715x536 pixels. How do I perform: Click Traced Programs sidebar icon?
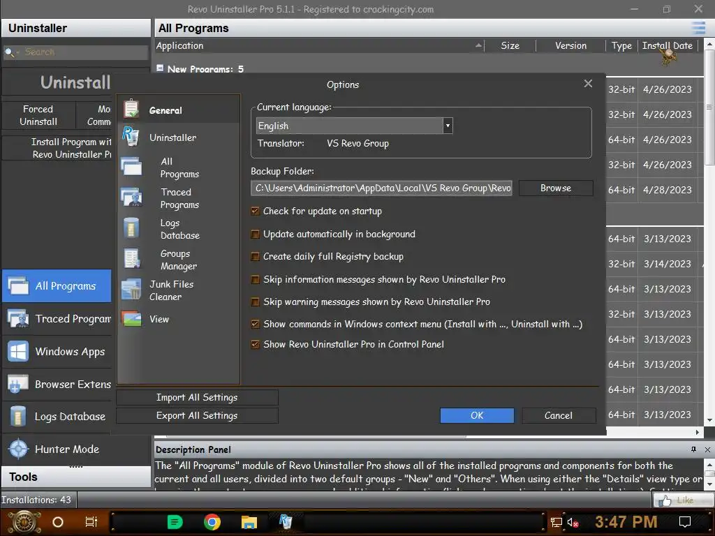pyautogui.click(x=18, y=318)
